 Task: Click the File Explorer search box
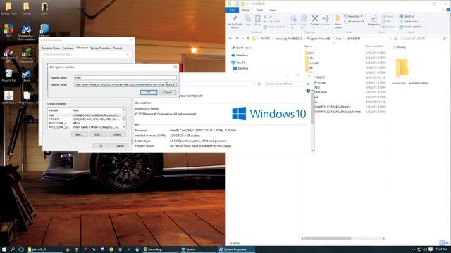(x=424, y=39)
